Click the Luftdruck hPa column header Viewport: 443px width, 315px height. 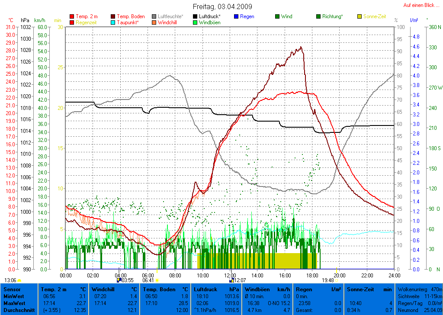216,289
